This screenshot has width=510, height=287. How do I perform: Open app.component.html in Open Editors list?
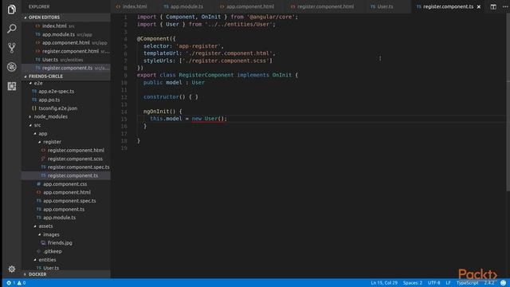click(65, 42)
